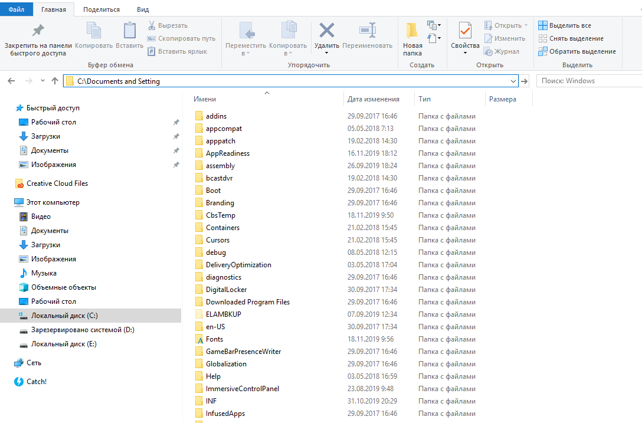Click the Cut scissors icon
Viewport: 642px width, 423px height.
[152, 25]
